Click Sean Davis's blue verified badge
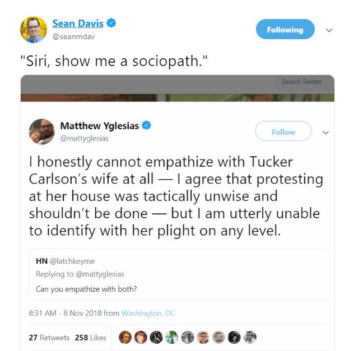The image size is (354, 351). (112, 24)
